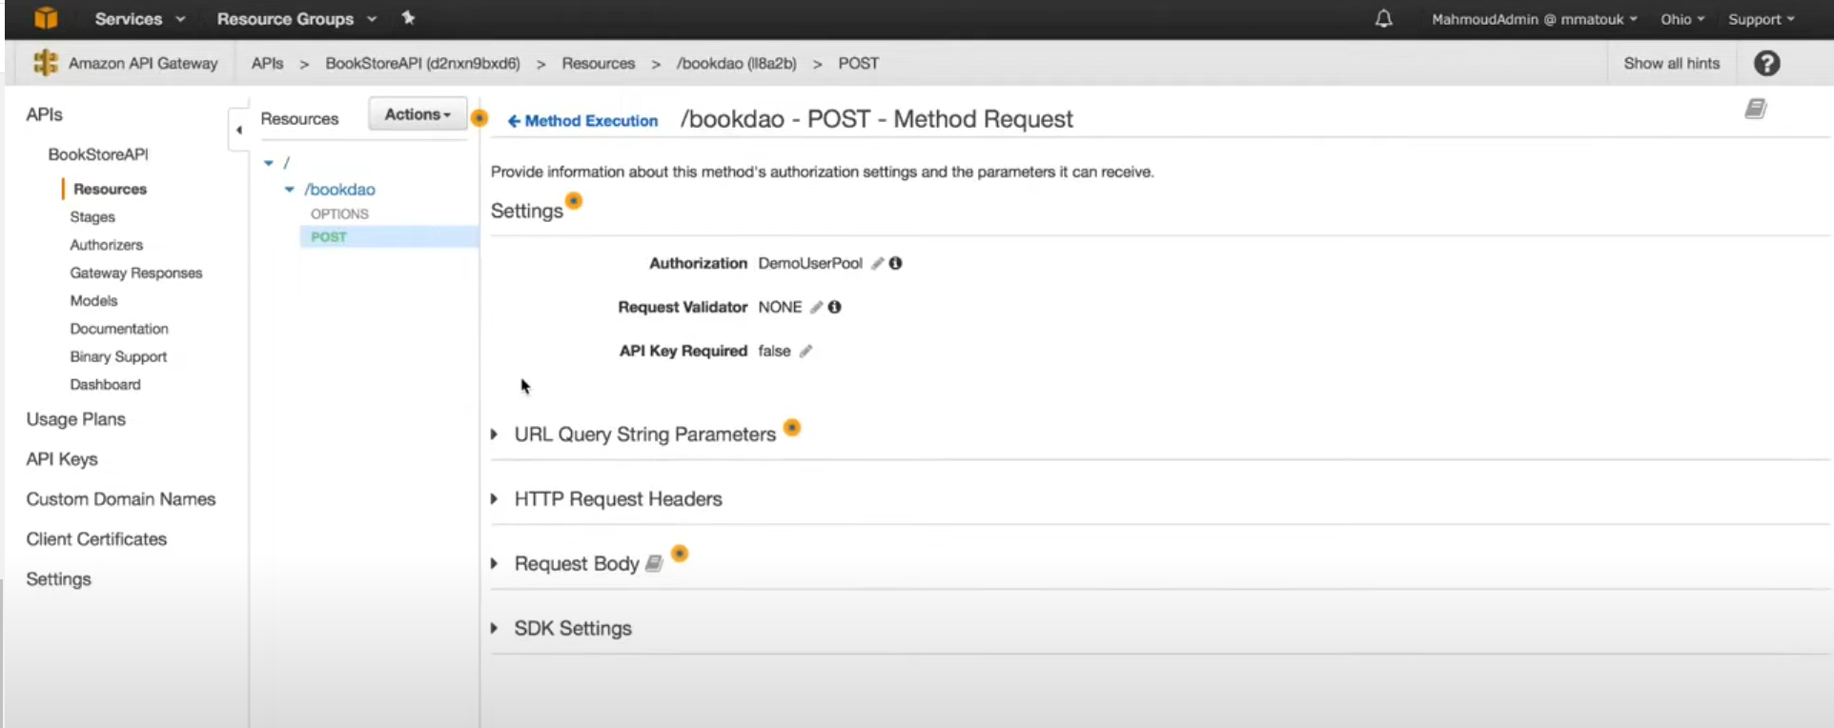Open the Actions dropdown button
Screen dimensions: 1834x728
(x=418, y=113)
